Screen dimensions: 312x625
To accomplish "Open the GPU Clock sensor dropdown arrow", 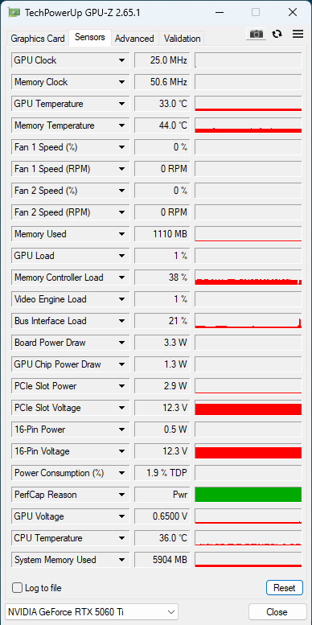I will 121,60.
